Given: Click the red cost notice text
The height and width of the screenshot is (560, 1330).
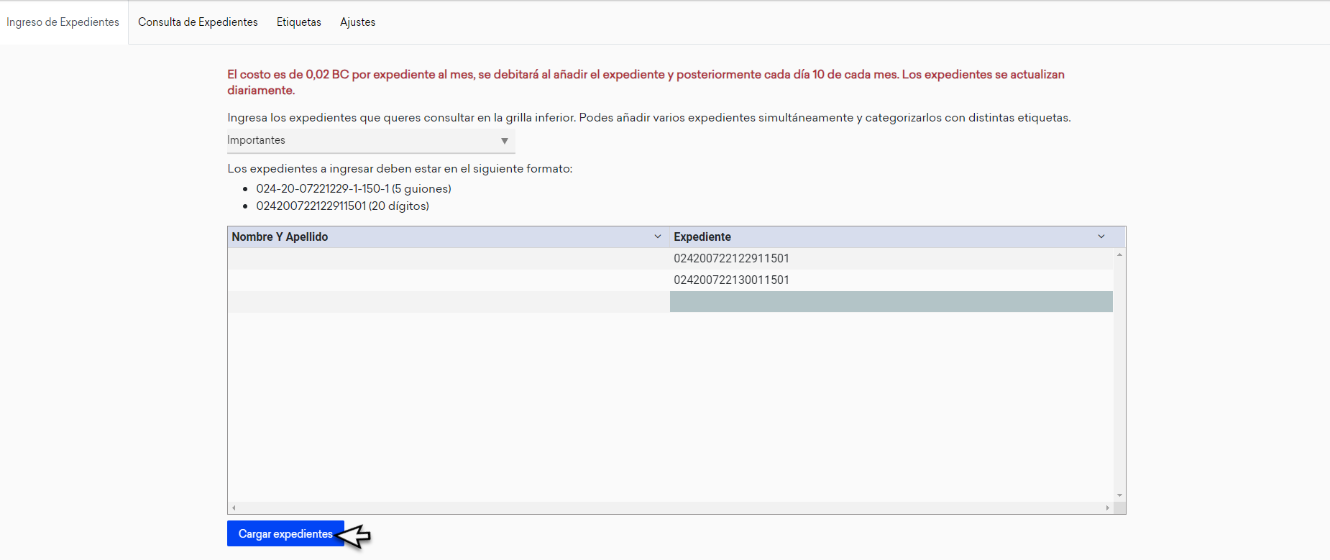Looking at the screenshot, I should (646, 83).
